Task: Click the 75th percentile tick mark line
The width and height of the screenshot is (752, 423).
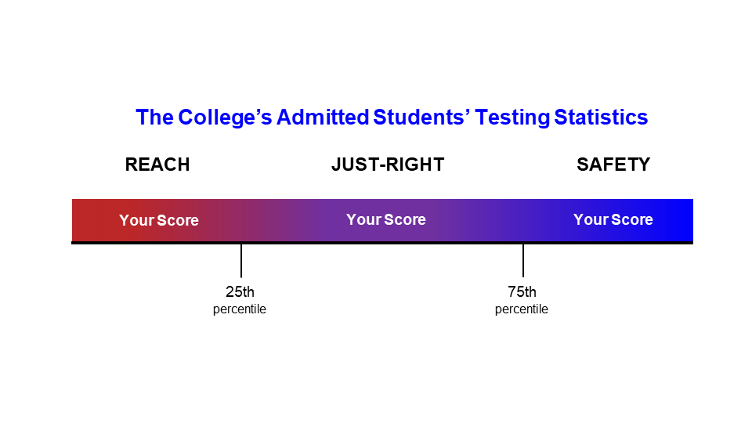Action: (x=523, y=260)
